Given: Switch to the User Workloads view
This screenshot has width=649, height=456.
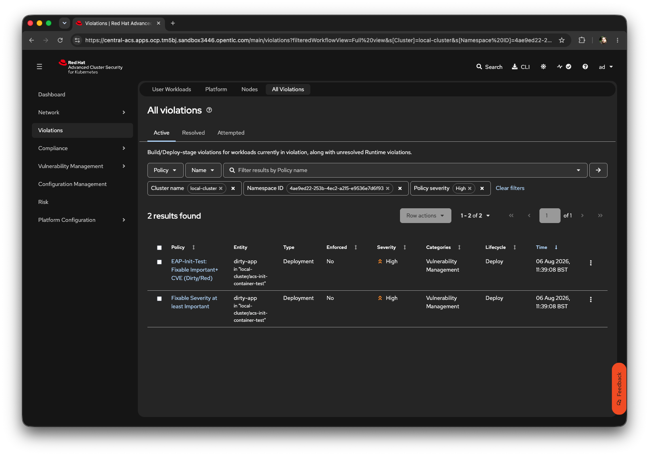Looking at the screenshot, I should click(x=172, y=89).
